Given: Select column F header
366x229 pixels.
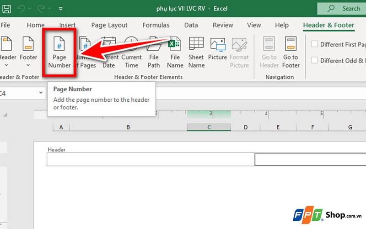Looking at the screenshot, I should (312, 127).
